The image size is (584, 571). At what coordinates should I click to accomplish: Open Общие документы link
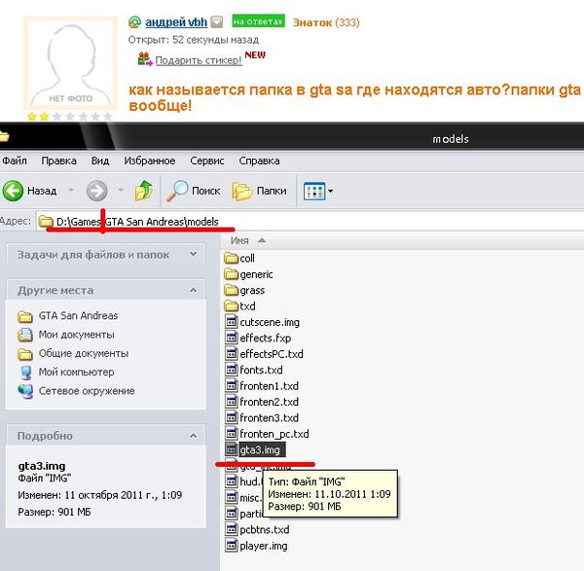pyautogui.click(x=84, y=353)
